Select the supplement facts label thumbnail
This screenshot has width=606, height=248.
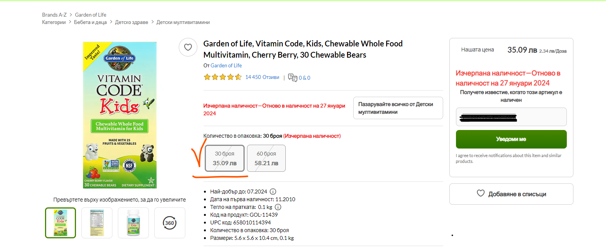pos(97,223)
